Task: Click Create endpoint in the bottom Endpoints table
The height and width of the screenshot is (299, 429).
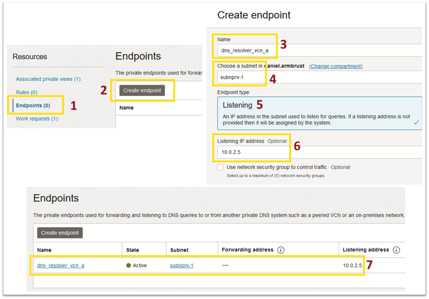Action: [60, 233]
